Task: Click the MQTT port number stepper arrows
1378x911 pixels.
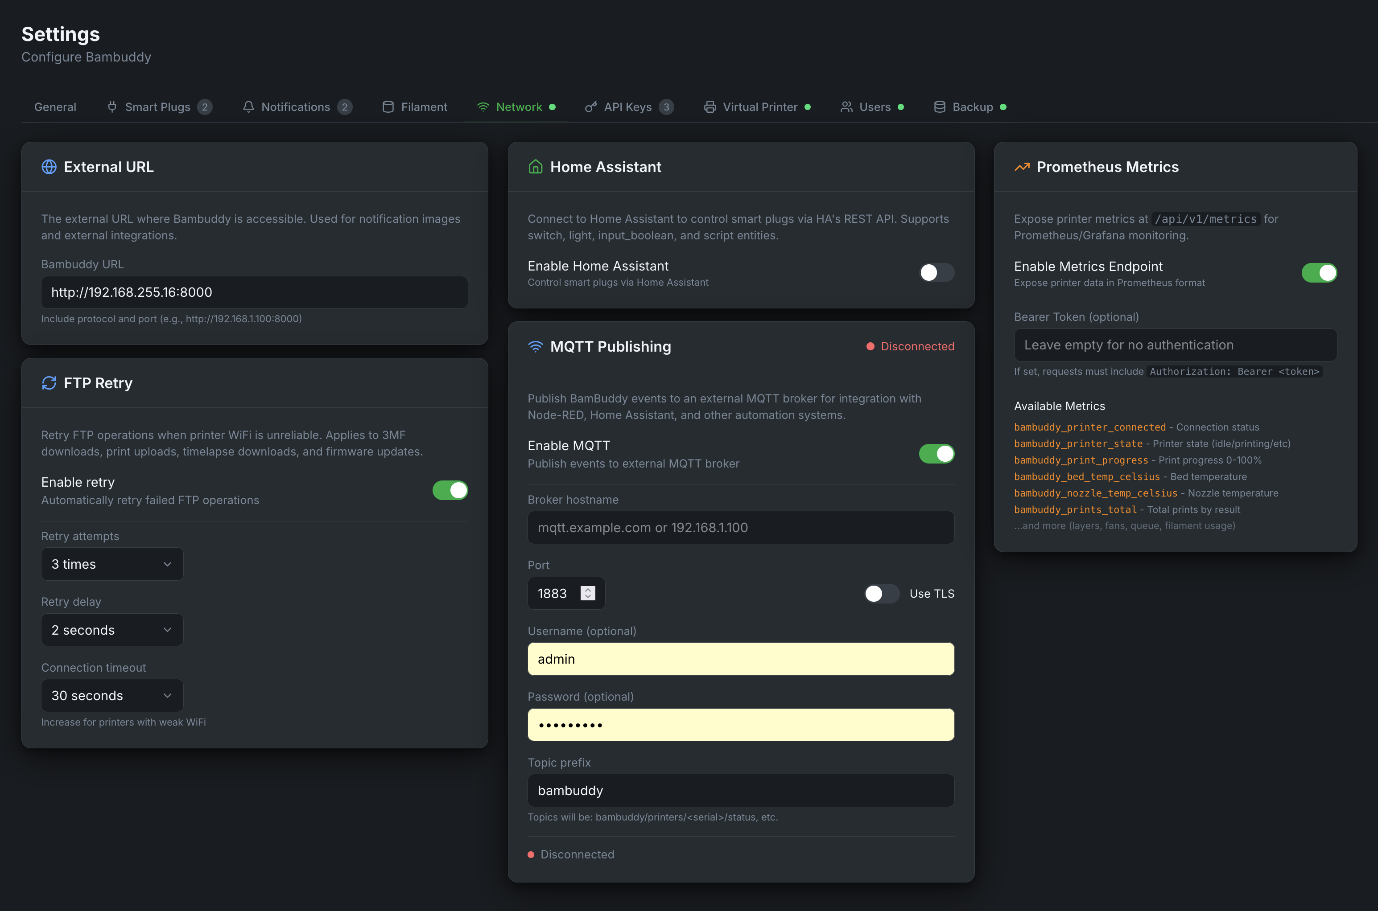Action: tap(588, 593)
